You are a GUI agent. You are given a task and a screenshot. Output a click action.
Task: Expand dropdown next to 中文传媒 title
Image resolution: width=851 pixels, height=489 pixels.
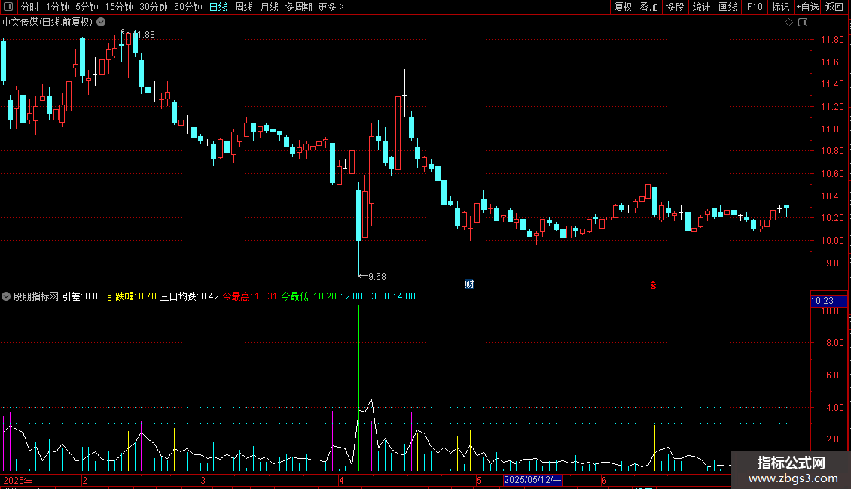(x=101, y=23)
